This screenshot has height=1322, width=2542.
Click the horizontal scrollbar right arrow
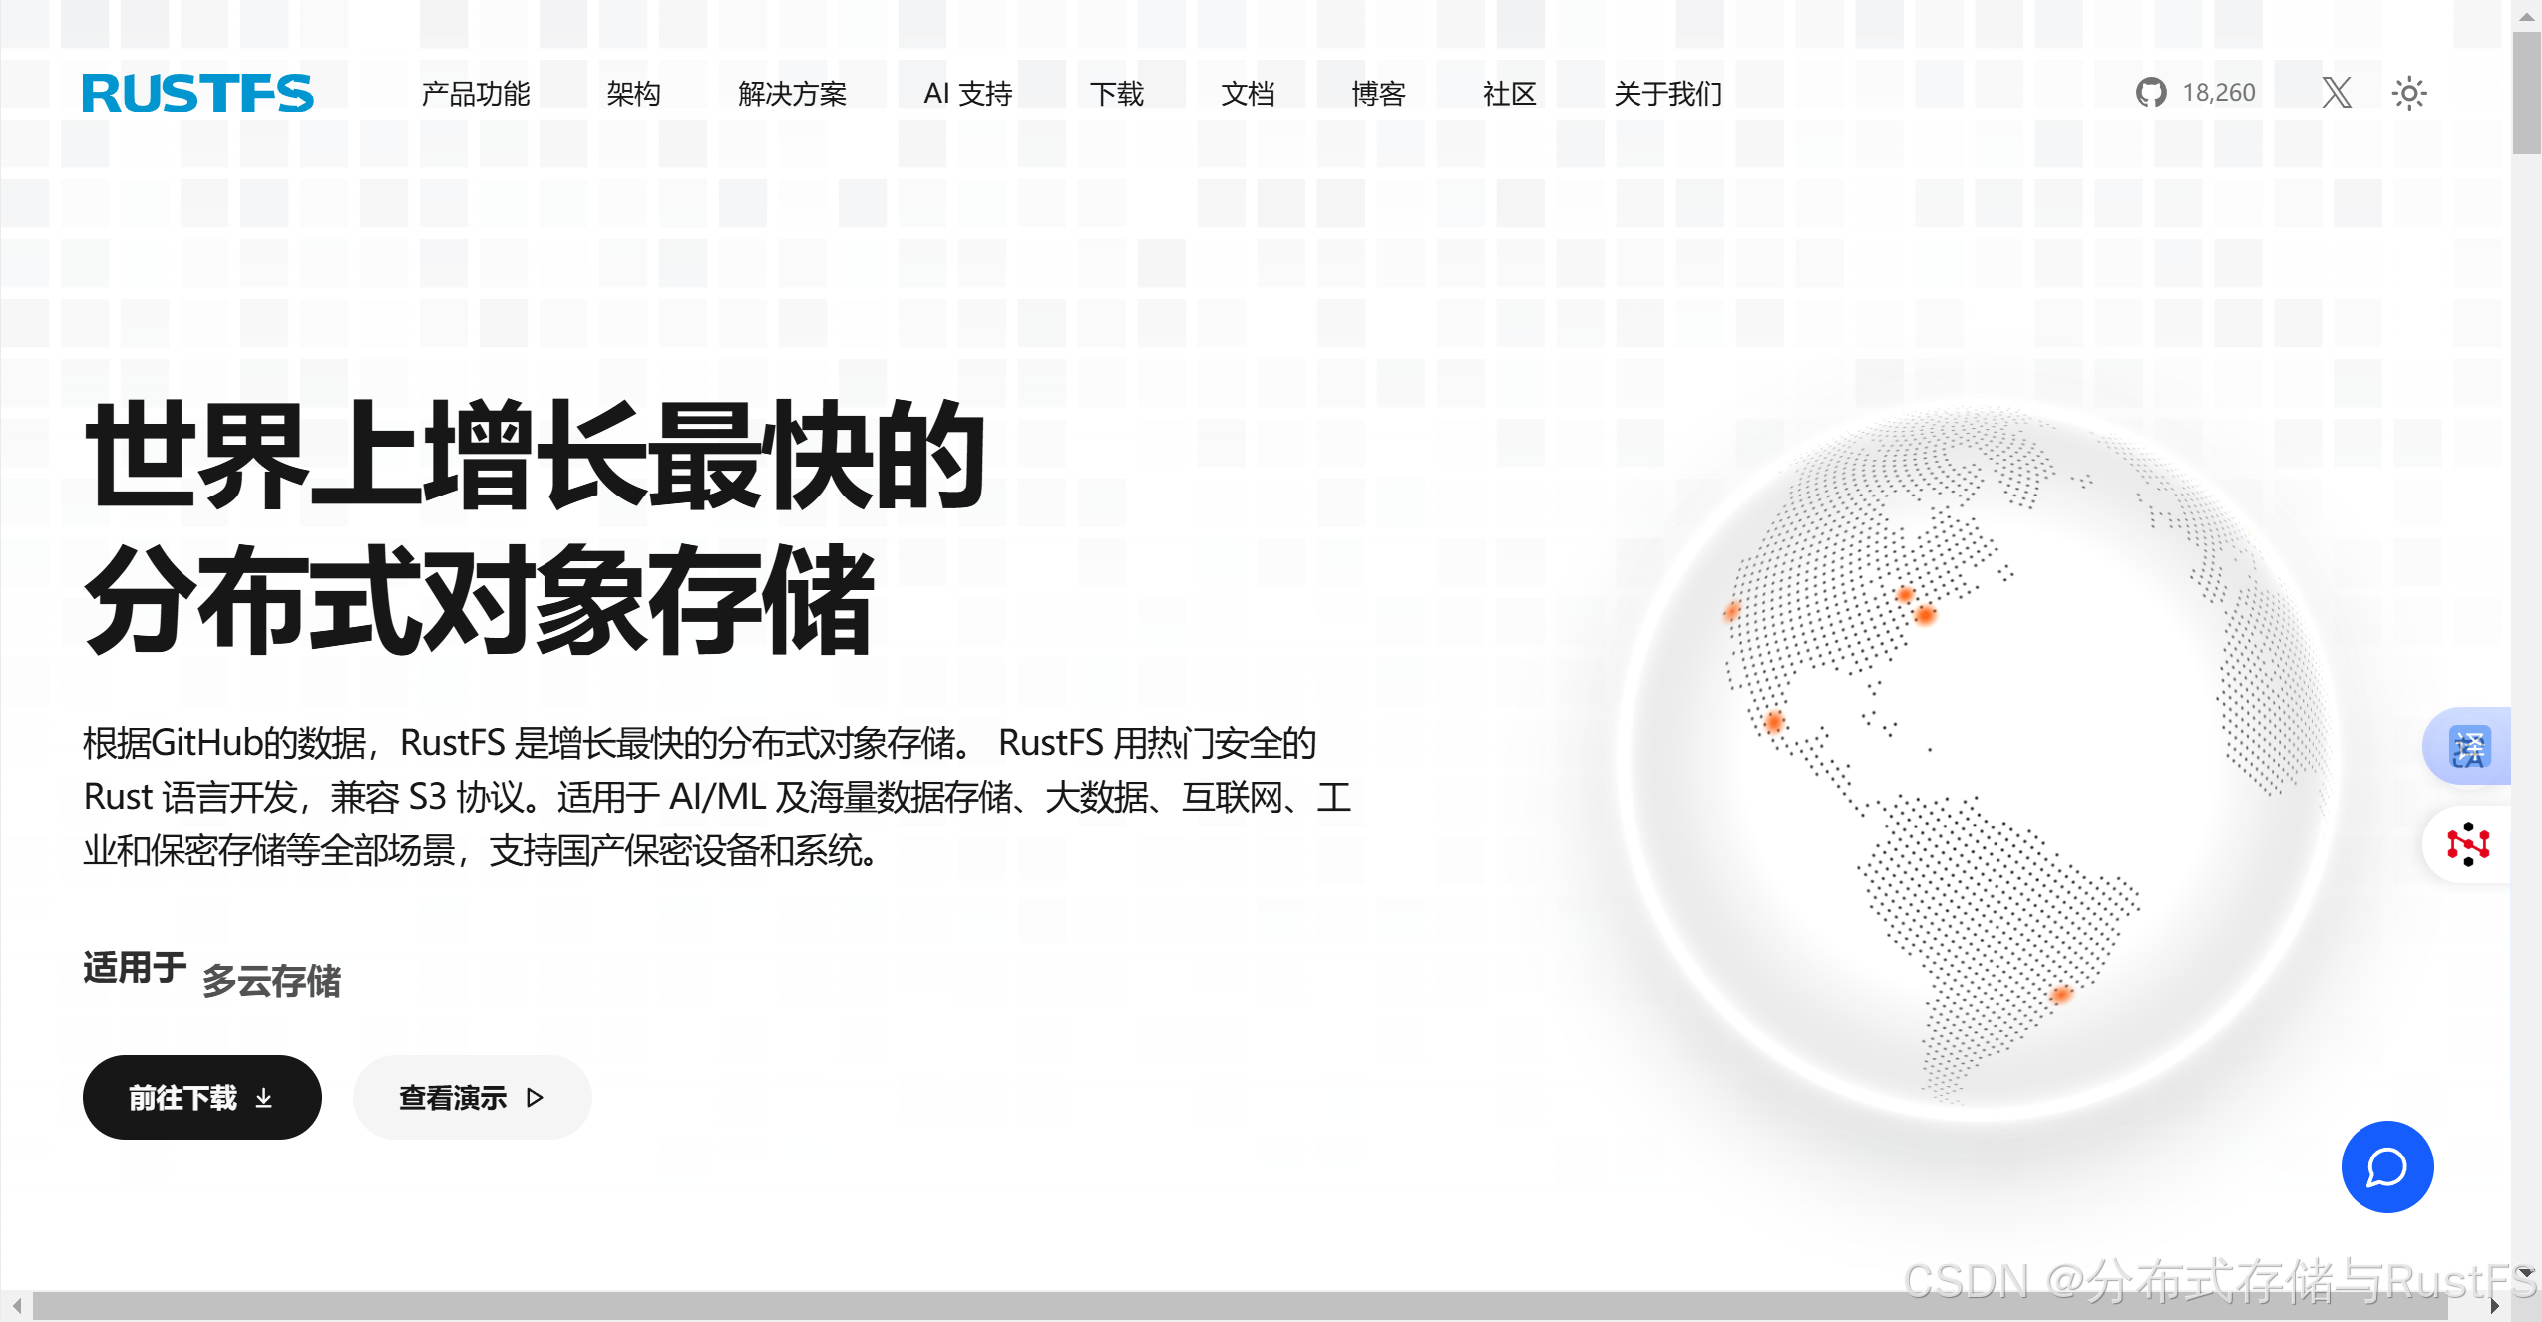click(2494, 1306)
